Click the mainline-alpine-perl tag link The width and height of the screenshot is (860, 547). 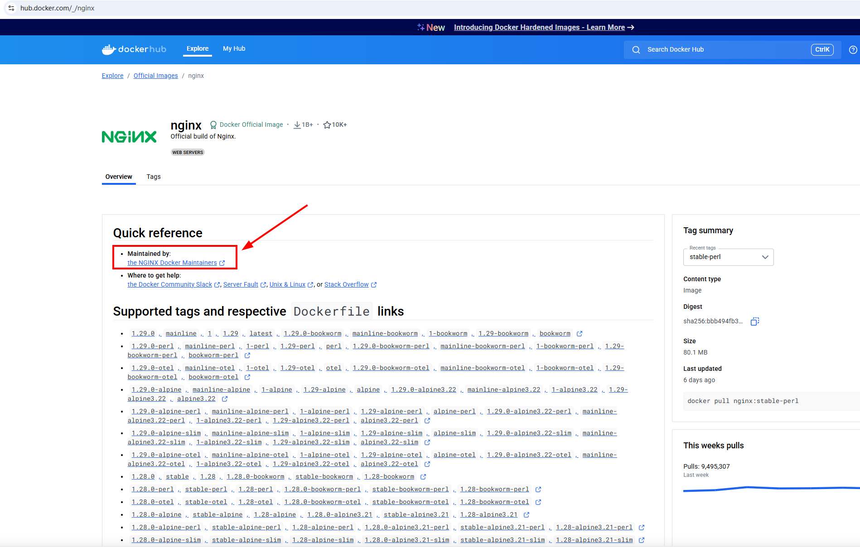tap(250, 411)
